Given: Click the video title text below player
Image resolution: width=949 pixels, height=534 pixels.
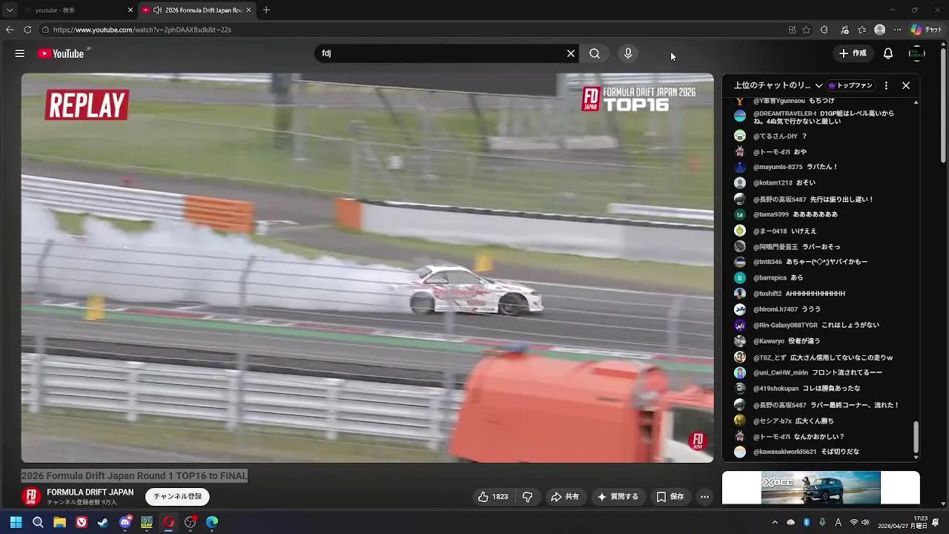Looking at the screenshot, I should click(x=134, y=475).
